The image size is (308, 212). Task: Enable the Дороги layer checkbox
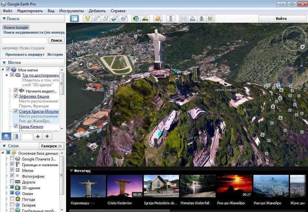(x=12, y=181)
